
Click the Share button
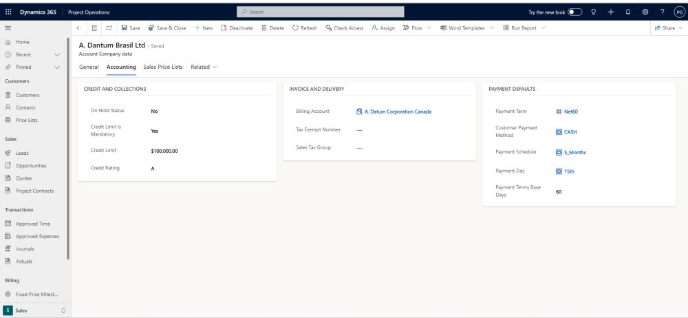665,28
